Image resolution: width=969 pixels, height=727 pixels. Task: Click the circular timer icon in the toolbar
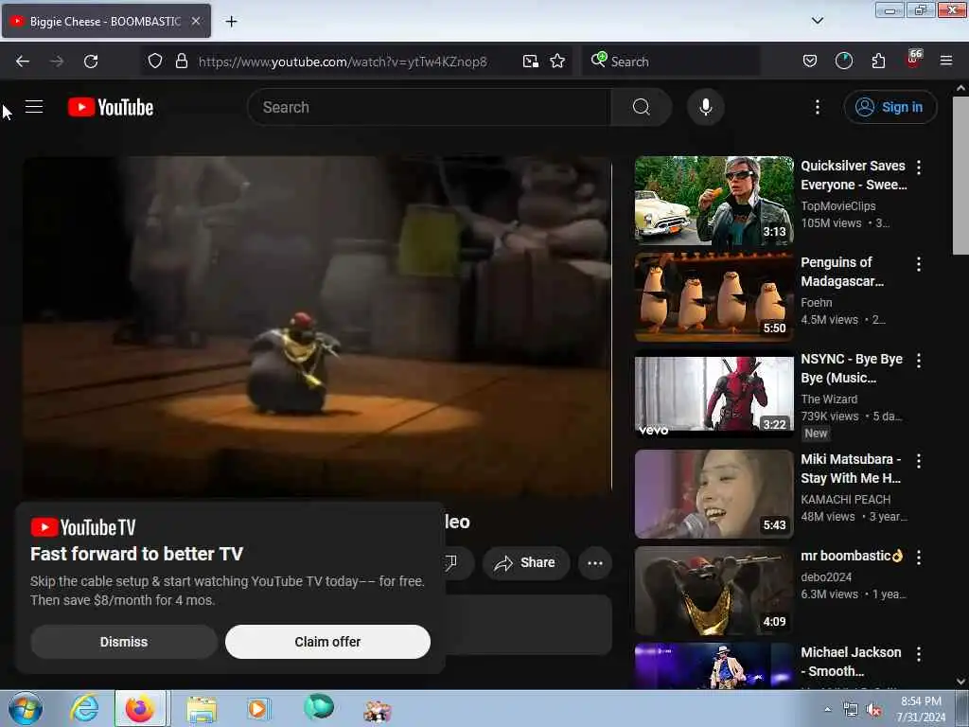point(843,61)
